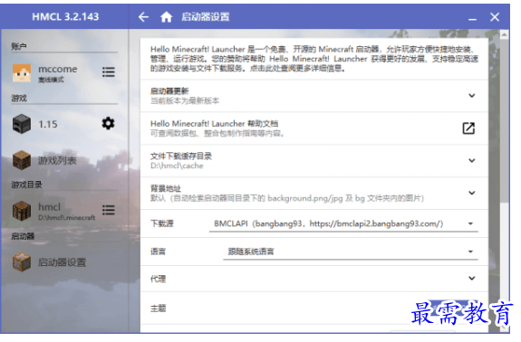Open help docs external link icon
This screenshot has width=521, height=342.
[x=468, y=128]
